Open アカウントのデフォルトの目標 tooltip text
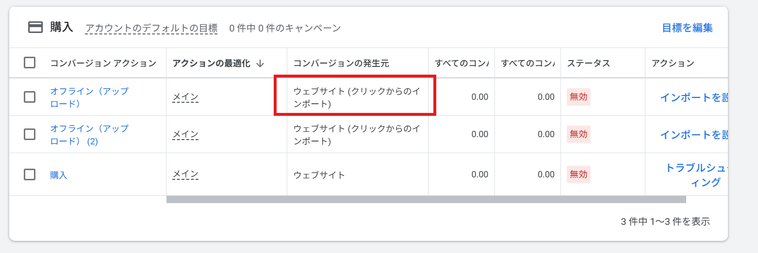The height and width of the screenshot is (253, 758). [x=151, y=28]
